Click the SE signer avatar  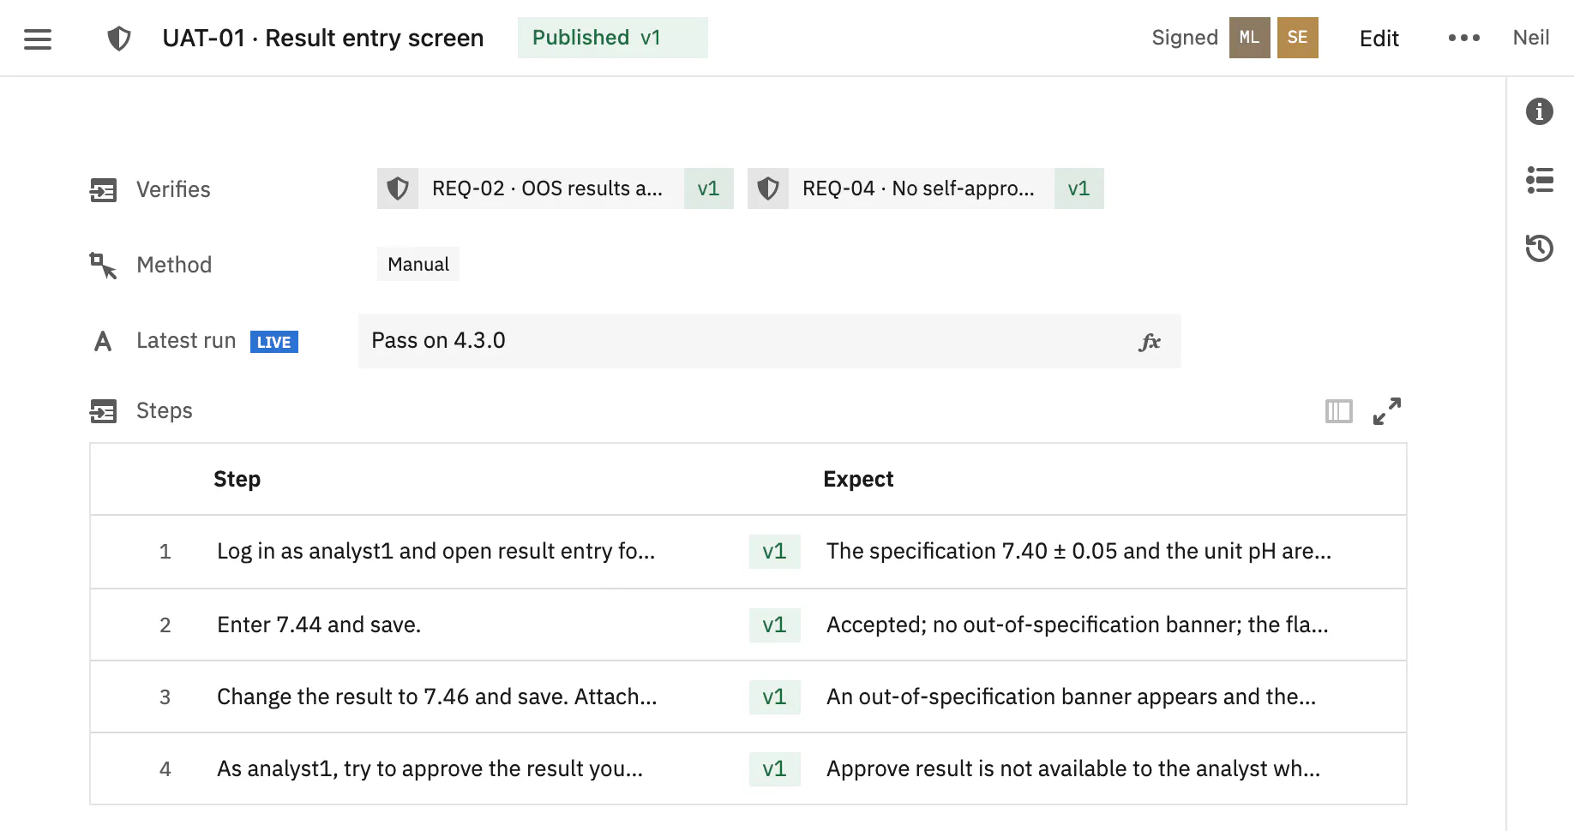1298,38
